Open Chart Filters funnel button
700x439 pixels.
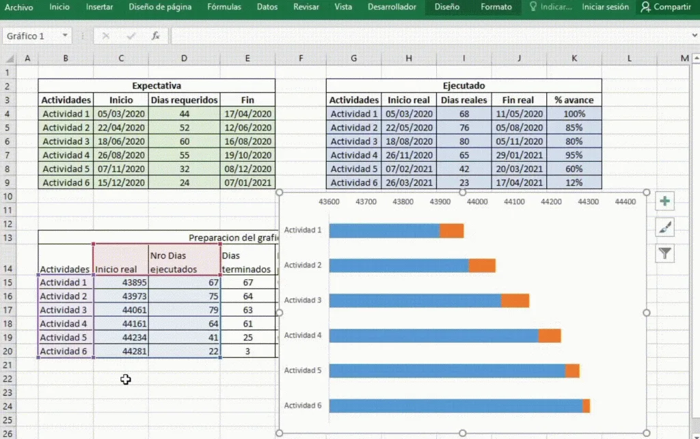pyautogui.click(x=664, y=253)
